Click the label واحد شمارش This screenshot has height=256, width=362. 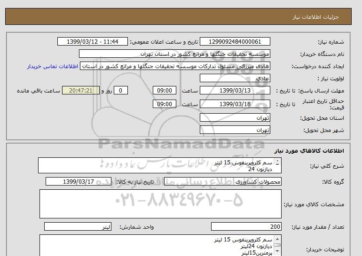(137, 227)
